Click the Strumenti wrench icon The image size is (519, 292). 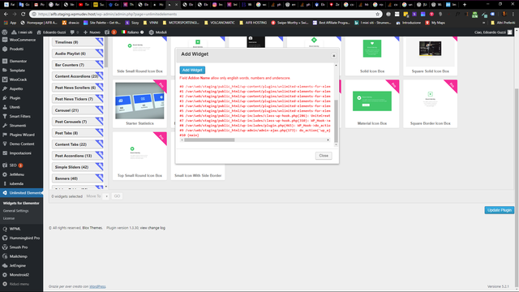[5, 126]
